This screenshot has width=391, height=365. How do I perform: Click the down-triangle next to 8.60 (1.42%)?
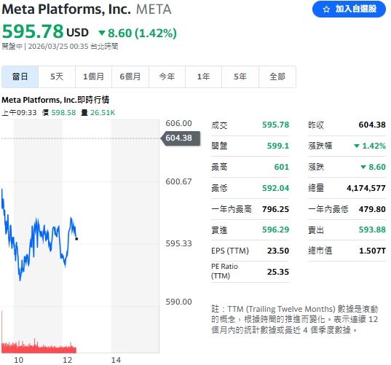[102, 33]
